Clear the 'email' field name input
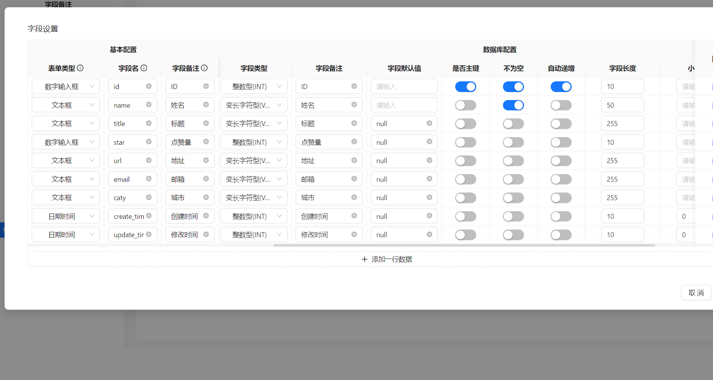The image size is (713, 380). 149,179
